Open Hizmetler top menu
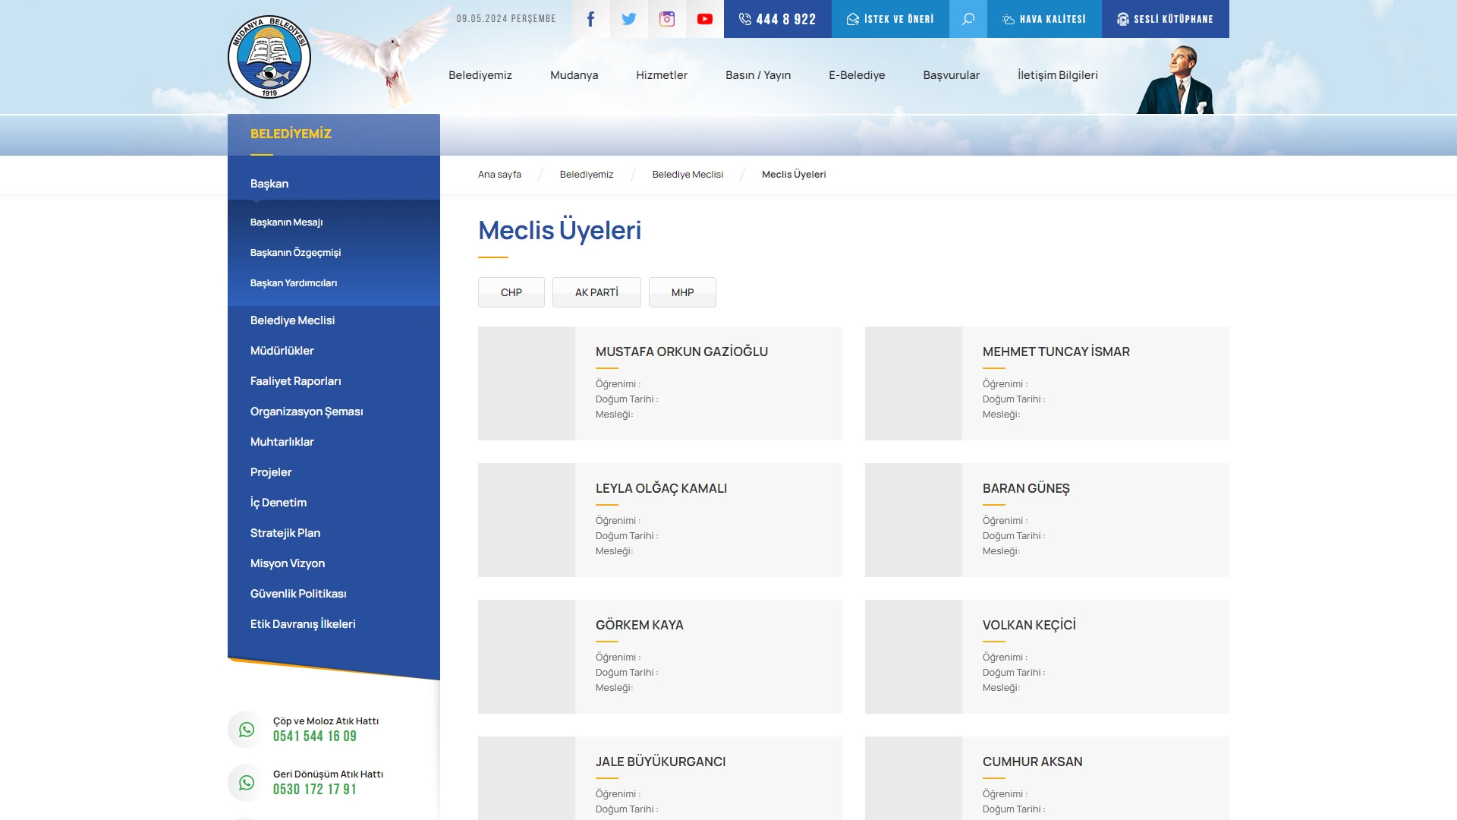The height and width of the screenshot is (820, 1457). [x=662, y=75]
